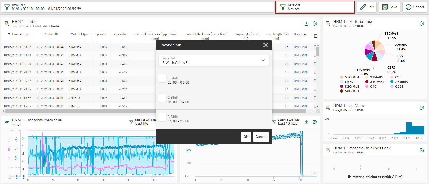This screenshot has width=429, height=184.
Task: Expand the Work Shift dropdown in dialog
Action: pyautogui.click(x=263, y=60)
